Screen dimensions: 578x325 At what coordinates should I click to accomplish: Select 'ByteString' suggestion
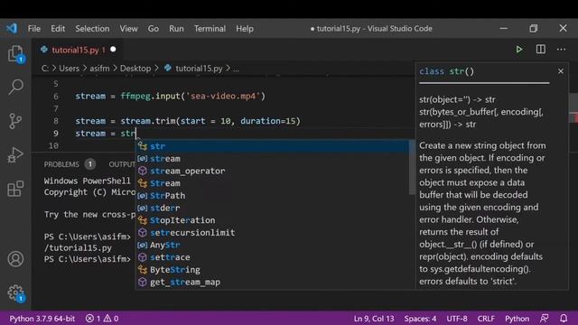pyautogui.click(x=272, y=270)
